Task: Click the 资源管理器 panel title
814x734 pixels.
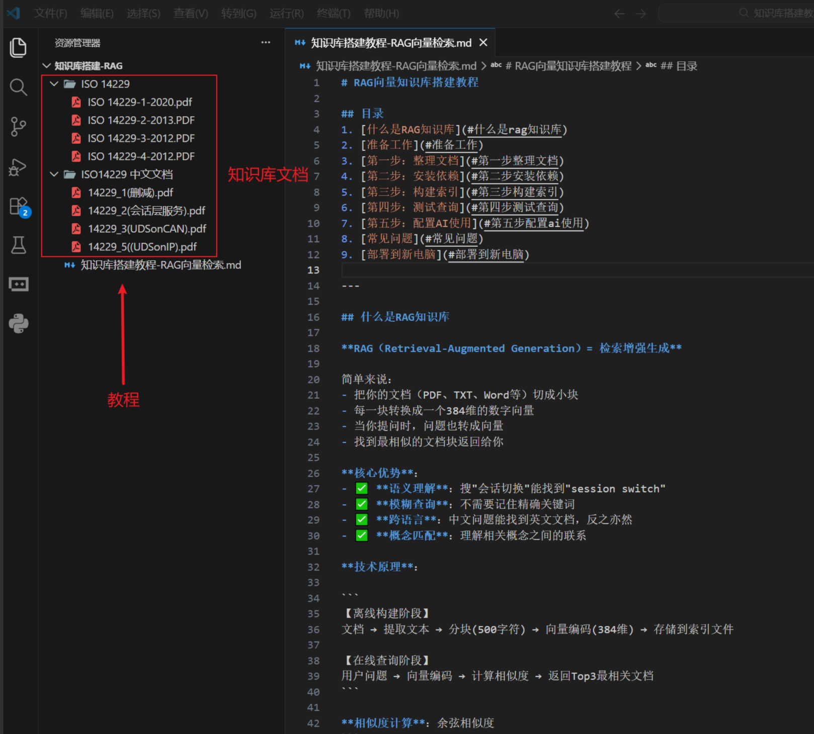Action: [77, 43]
